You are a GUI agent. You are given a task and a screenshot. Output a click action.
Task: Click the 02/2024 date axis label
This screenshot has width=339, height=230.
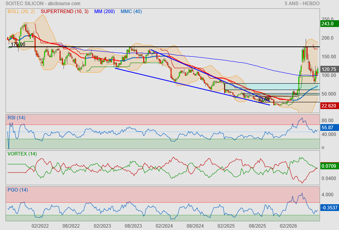coord(164,226)
